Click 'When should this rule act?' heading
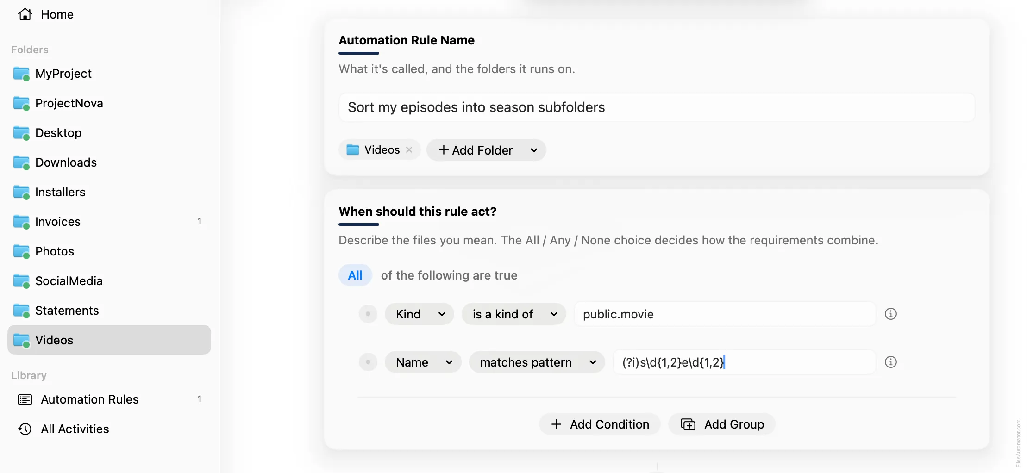 click(x=417, y=212)
